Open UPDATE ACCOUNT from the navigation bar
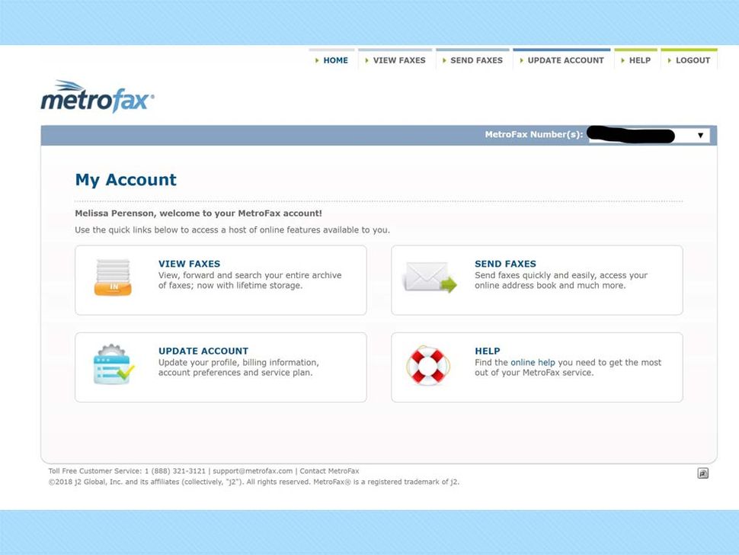Image resolution: width=739 pixels, height=555 pixels. click(566, 59)
